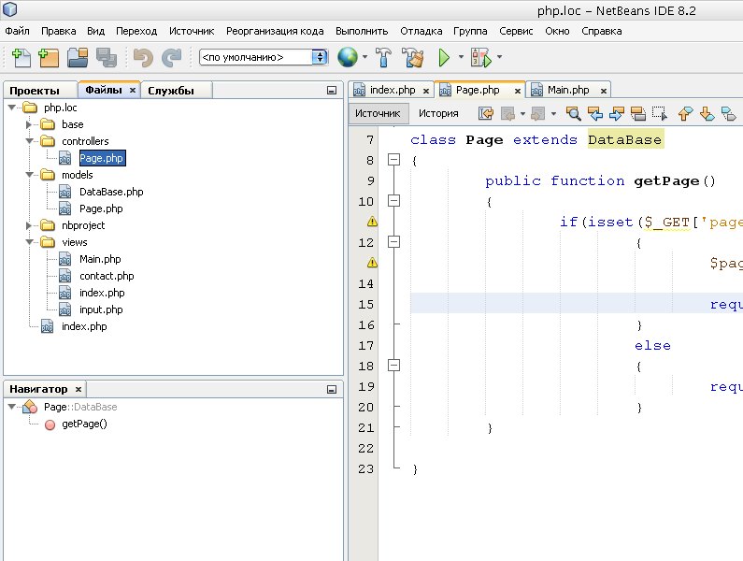Image resolution: width=743 pixels, height=561 pixels.
Task: Select getPage() in the Navigator panel
Action: 84,424
